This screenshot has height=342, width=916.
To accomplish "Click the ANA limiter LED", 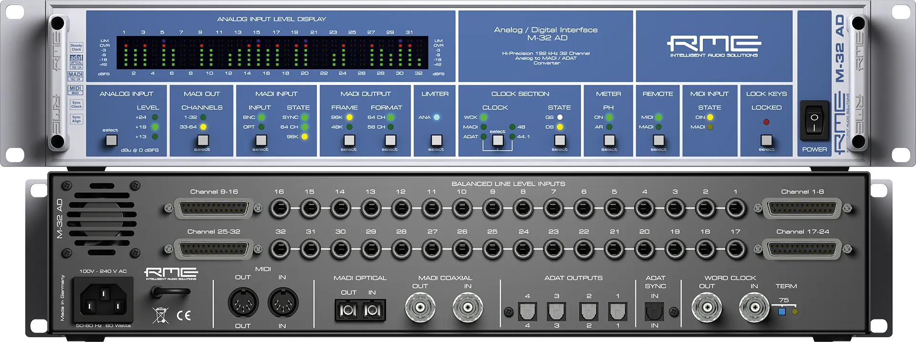I will pos(437,117).
